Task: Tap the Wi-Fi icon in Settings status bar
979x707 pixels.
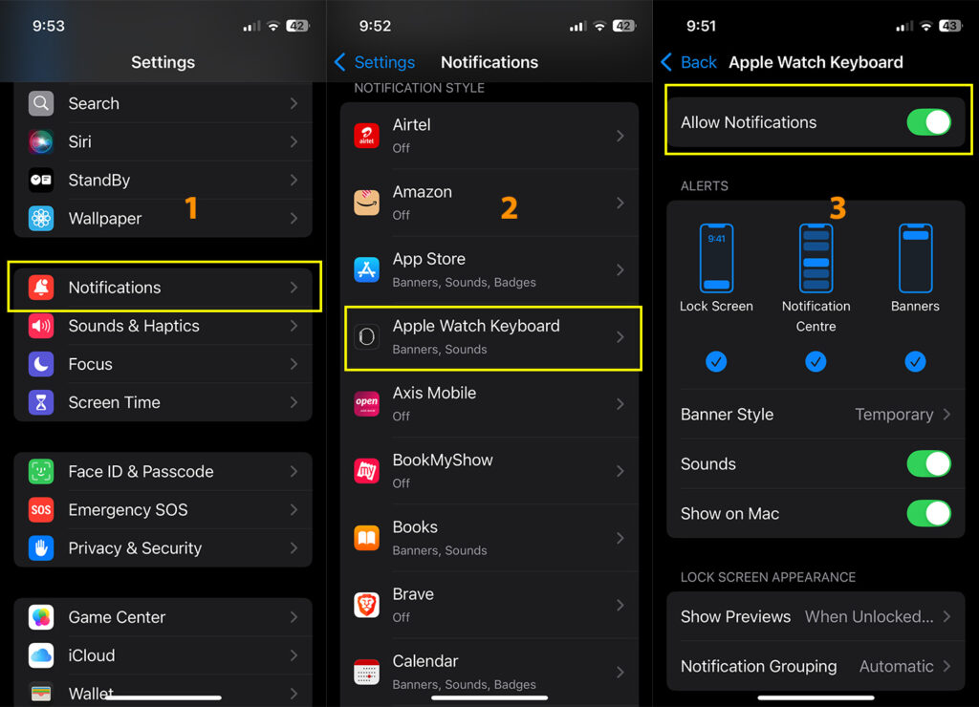Action: pyautogui.click(x=272, y=26)
